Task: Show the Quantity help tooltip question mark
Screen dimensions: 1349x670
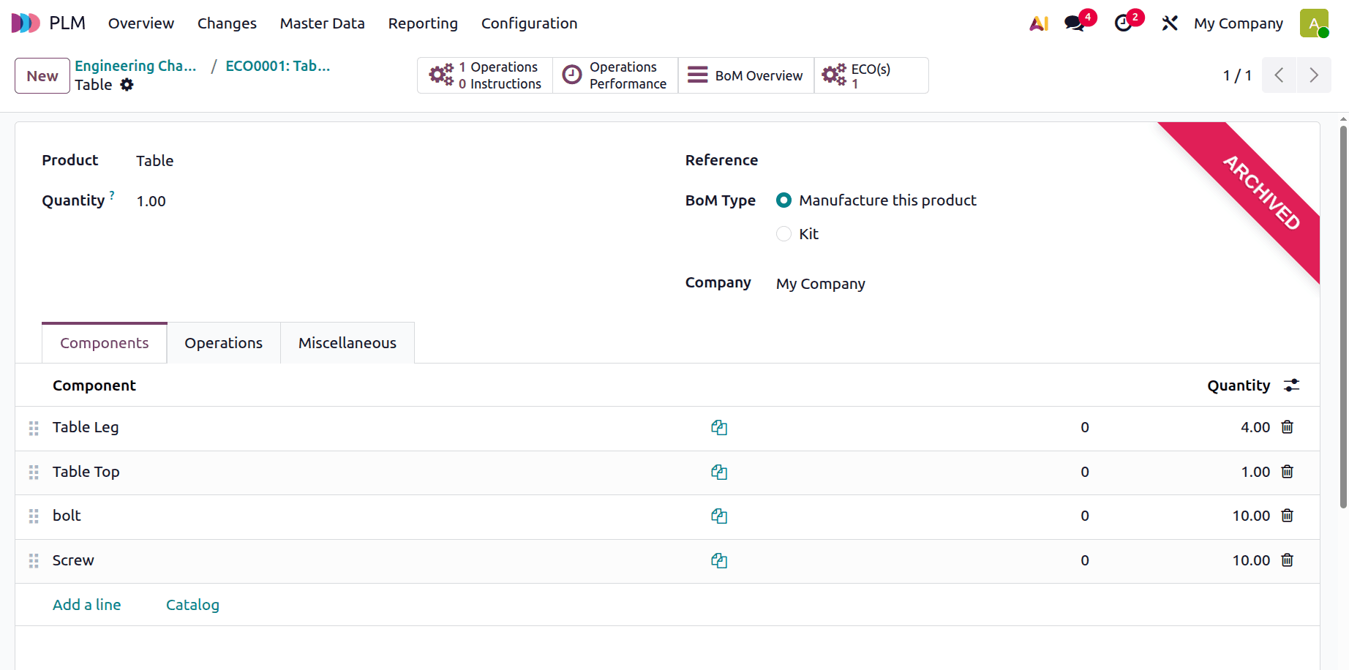Action: tap(112, 195)
